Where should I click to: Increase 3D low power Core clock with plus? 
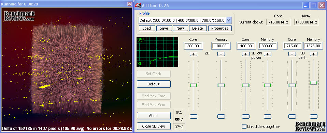[x=246, y=54]
